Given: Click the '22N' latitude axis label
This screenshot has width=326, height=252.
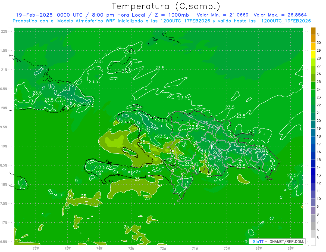Looking at the screenshot, I should click(x=4, y=32).
